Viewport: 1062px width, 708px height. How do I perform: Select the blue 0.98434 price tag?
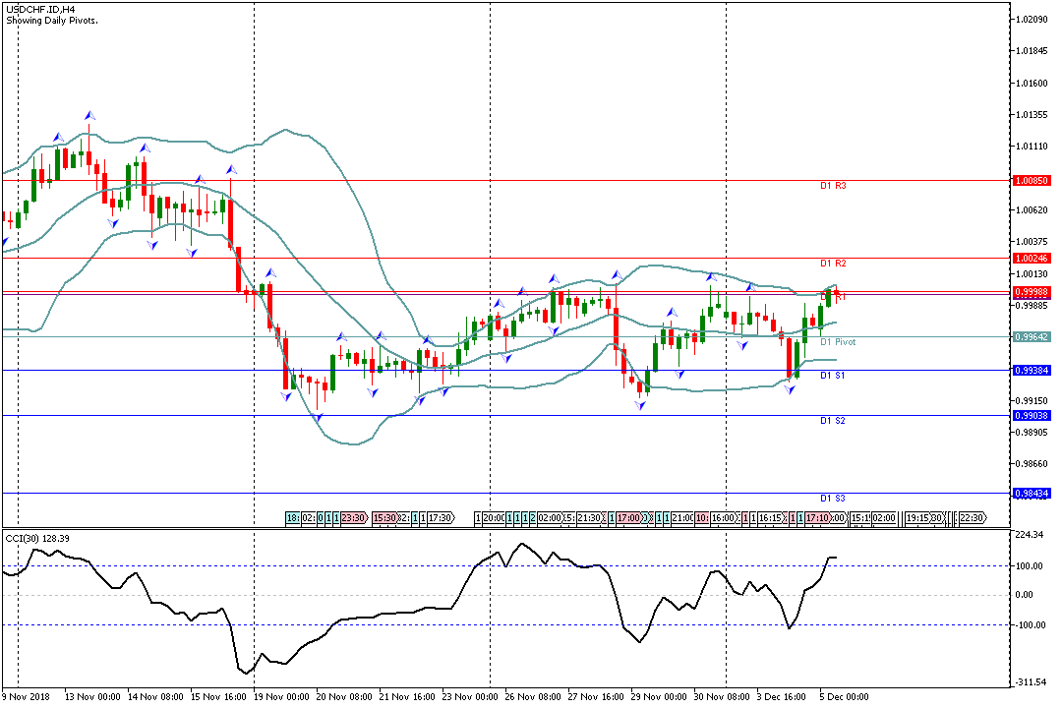click(x=1032, y=494)
